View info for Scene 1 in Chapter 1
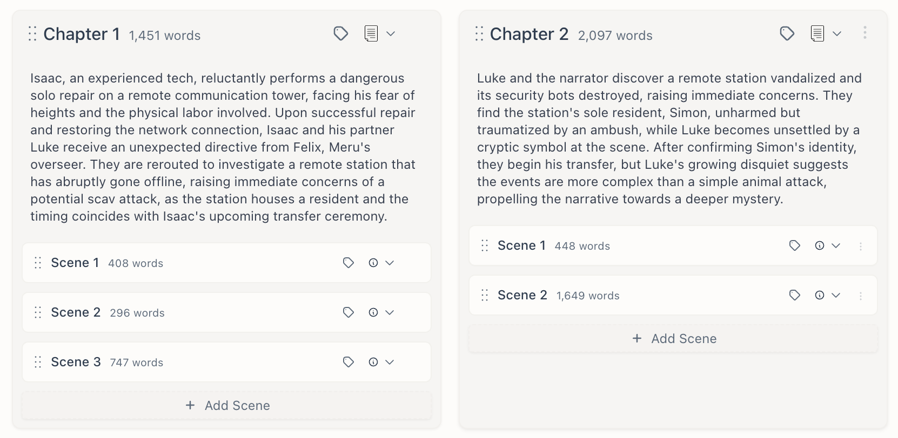 click(373, 263)
